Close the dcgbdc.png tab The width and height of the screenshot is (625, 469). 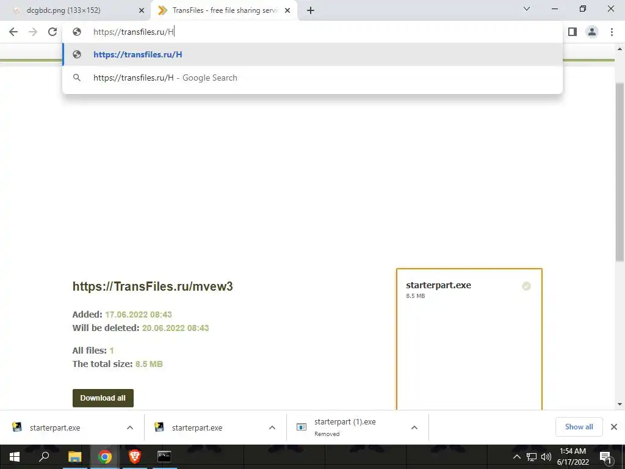click(142, 10)
